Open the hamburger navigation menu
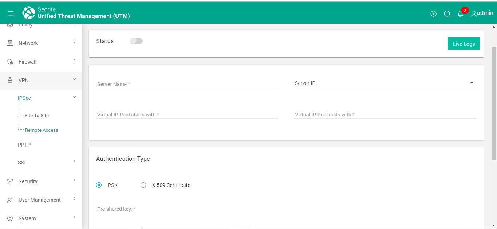 pos(10,13)
